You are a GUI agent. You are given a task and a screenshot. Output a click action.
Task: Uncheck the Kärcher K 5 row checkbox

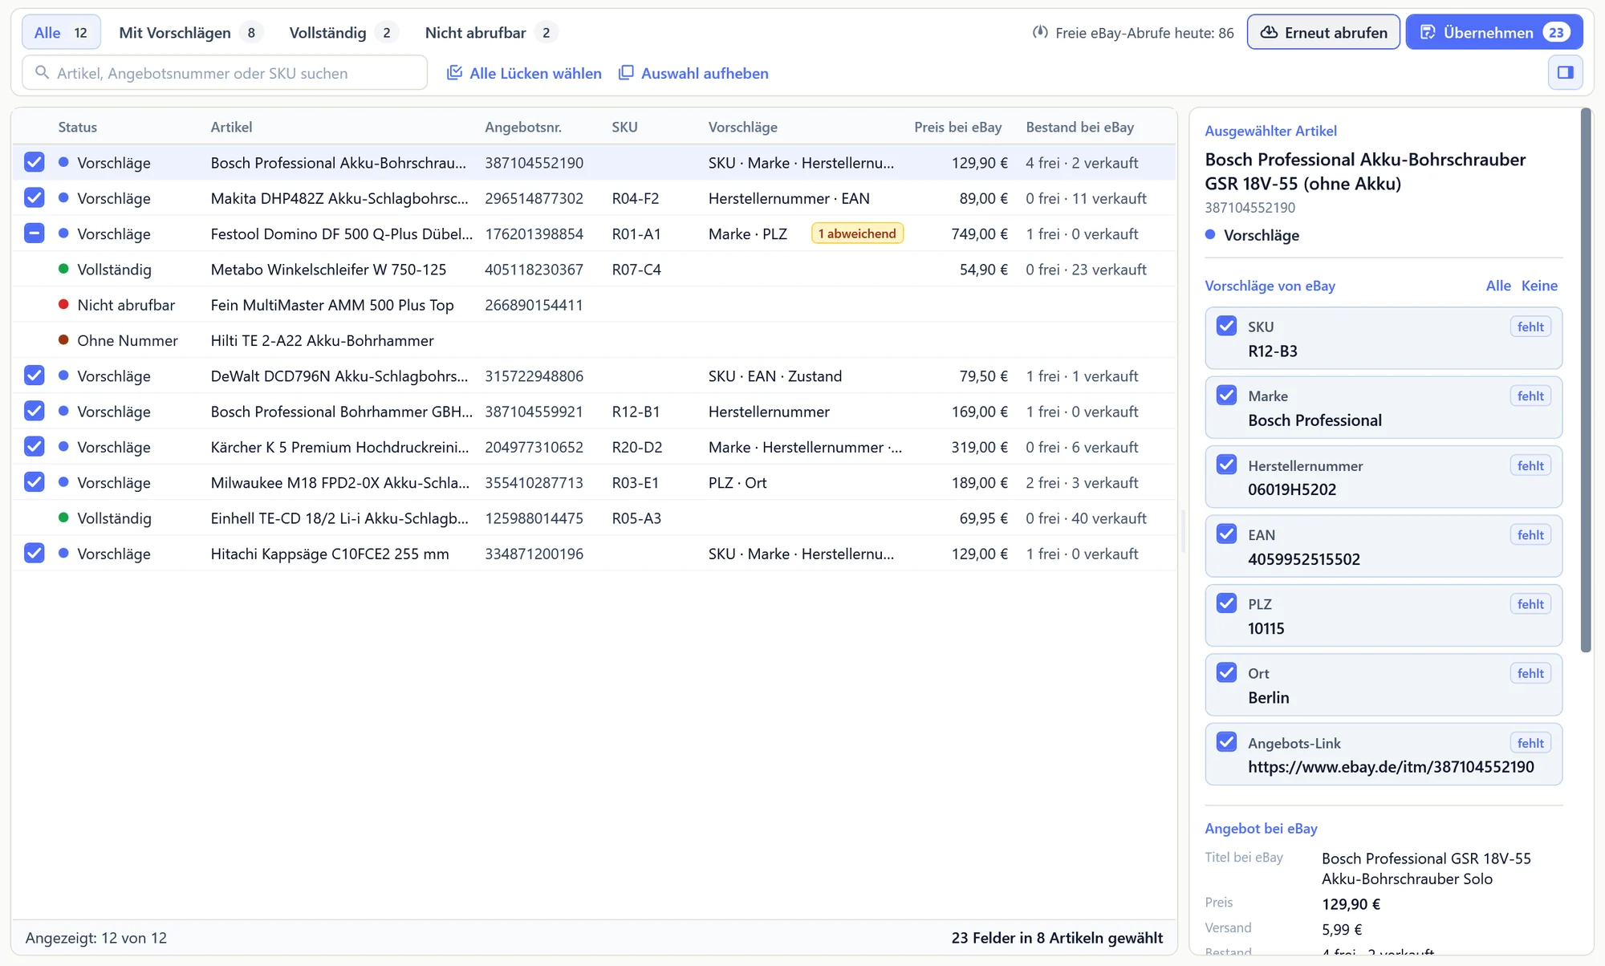click(x=35, y=446)
